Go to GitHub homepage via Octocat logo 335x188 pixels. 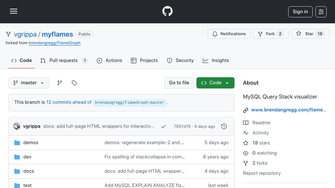pyautogui.click(x=167, y=11)
